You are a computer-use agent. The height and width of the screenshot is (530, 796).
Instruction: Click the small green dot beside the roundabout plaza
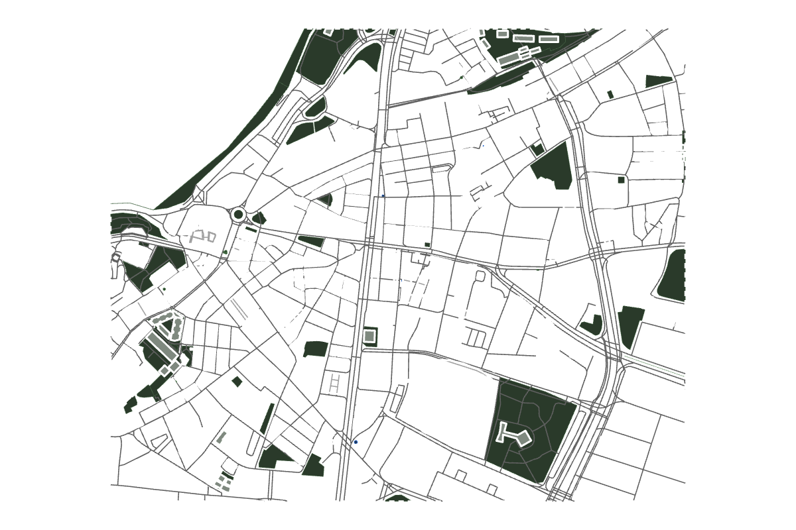[x=226, y=252]
